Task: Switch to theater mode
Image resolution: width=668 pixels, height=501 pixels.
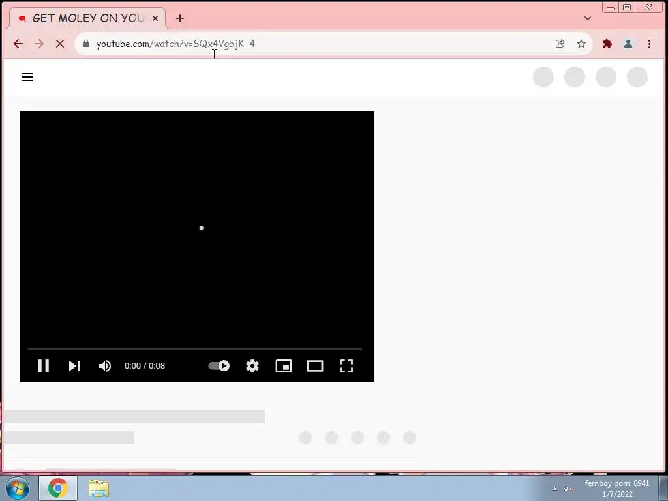Action: (315, 366)
